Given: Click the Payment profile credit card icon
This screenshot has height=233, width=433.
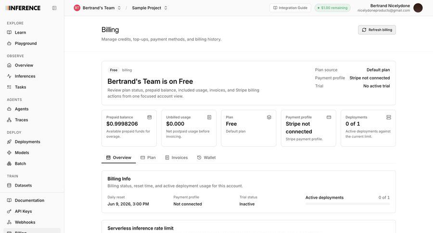Looking at the screenshot, I should [329, 117].
